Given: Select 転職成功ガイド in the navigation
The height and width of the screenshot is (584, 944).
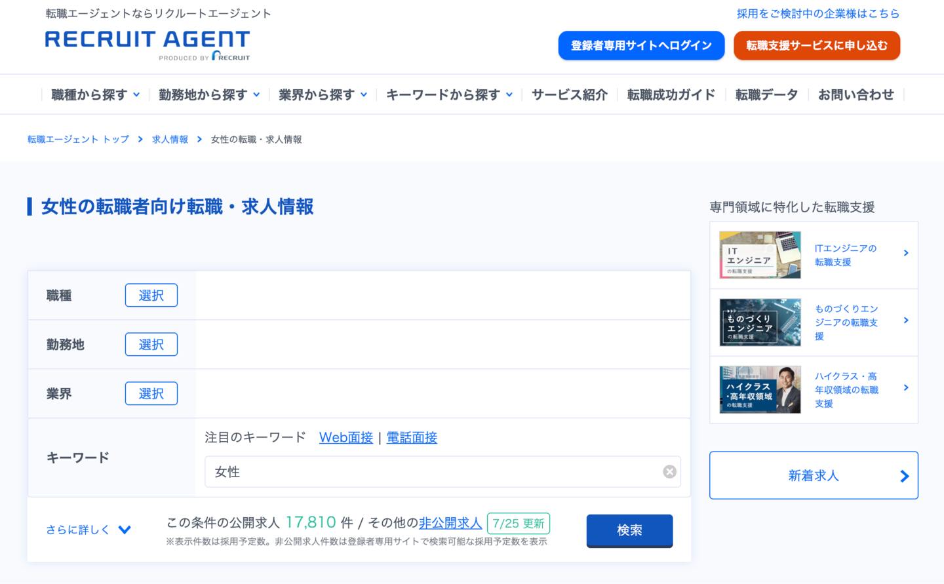Looking at the screenshot, I should [x=671, y=94].
